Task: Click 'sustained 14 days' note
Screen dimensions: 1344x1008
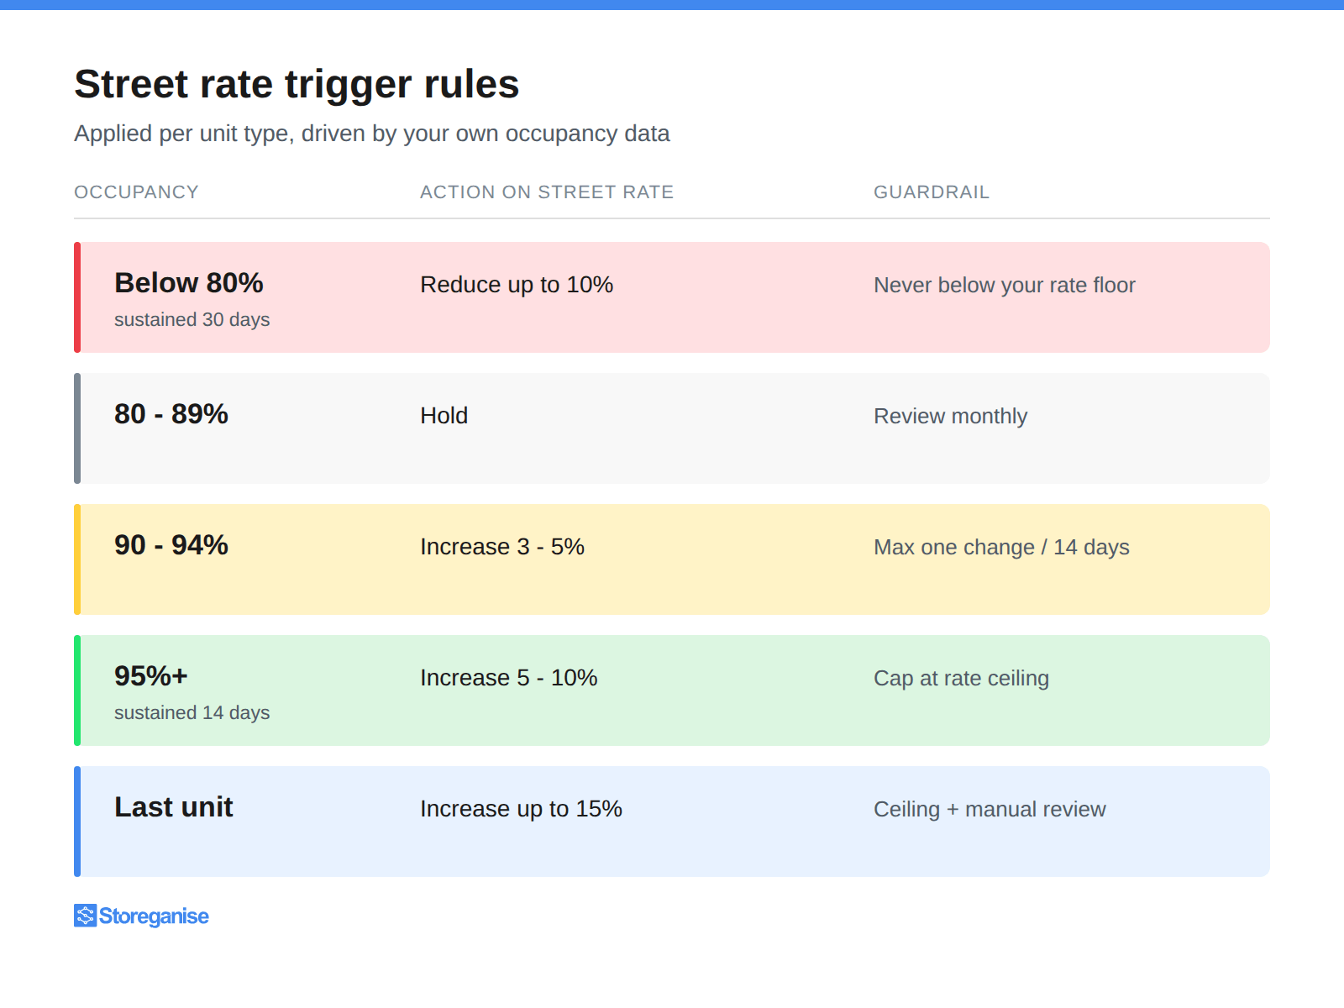Action: tap(192, 713)
